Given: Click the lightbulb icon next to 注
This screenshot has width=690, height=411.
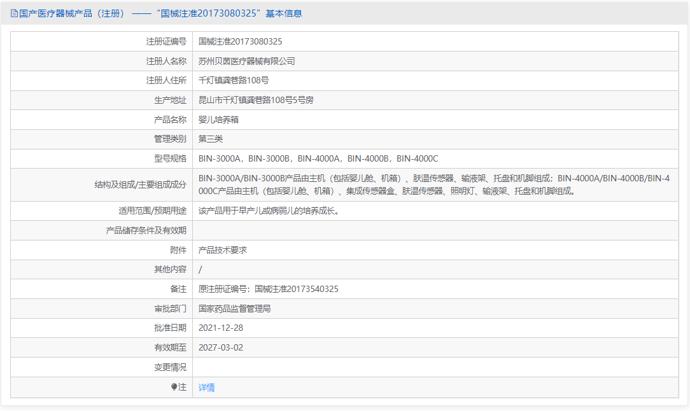Looking at the screenshot, I should (174, 387).
